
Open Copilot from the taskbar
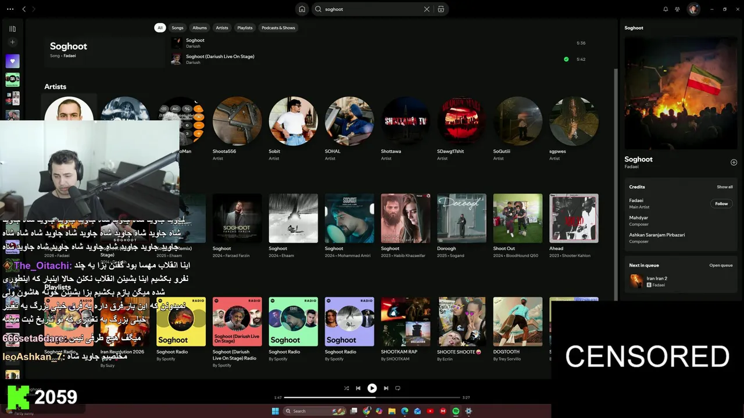click(379, 411)
